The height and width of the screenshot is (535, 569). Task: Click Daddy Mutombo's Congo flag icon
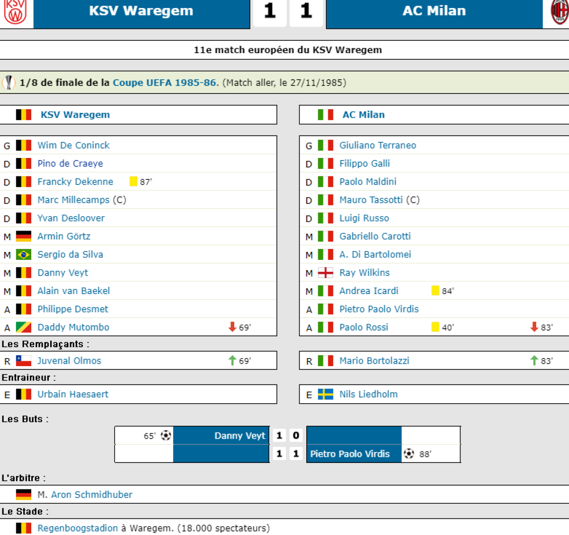24,327
